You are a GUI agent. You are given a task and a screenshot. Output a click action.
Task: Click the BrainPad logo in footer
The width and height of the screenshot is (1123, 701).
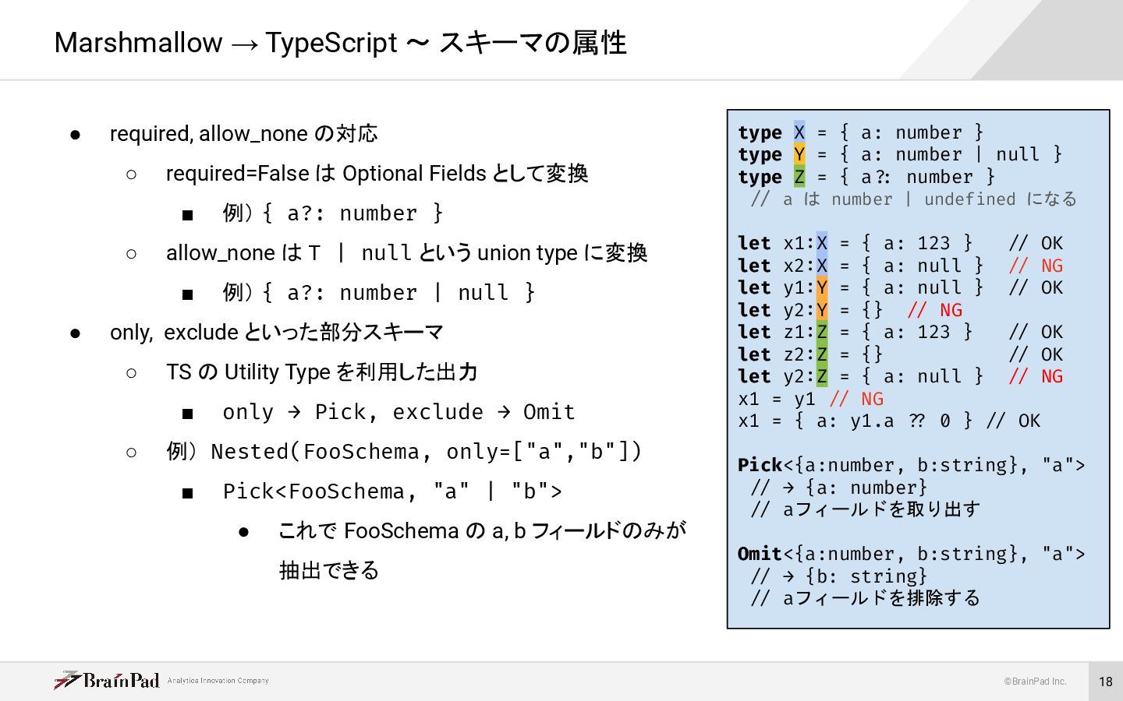pos(107,681)
